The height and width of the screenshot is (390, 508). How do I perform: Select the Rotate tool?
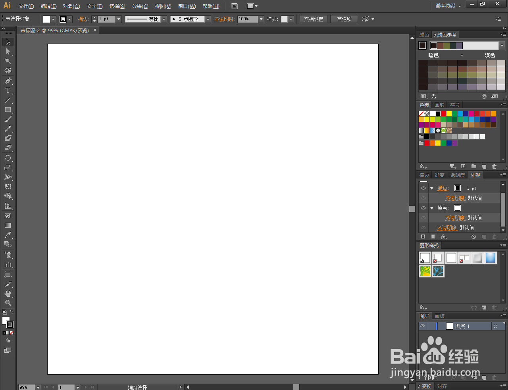coord(8,158)
